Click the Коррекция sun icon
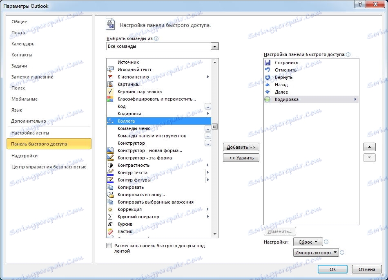388x280 pixels. pos(110,209)
